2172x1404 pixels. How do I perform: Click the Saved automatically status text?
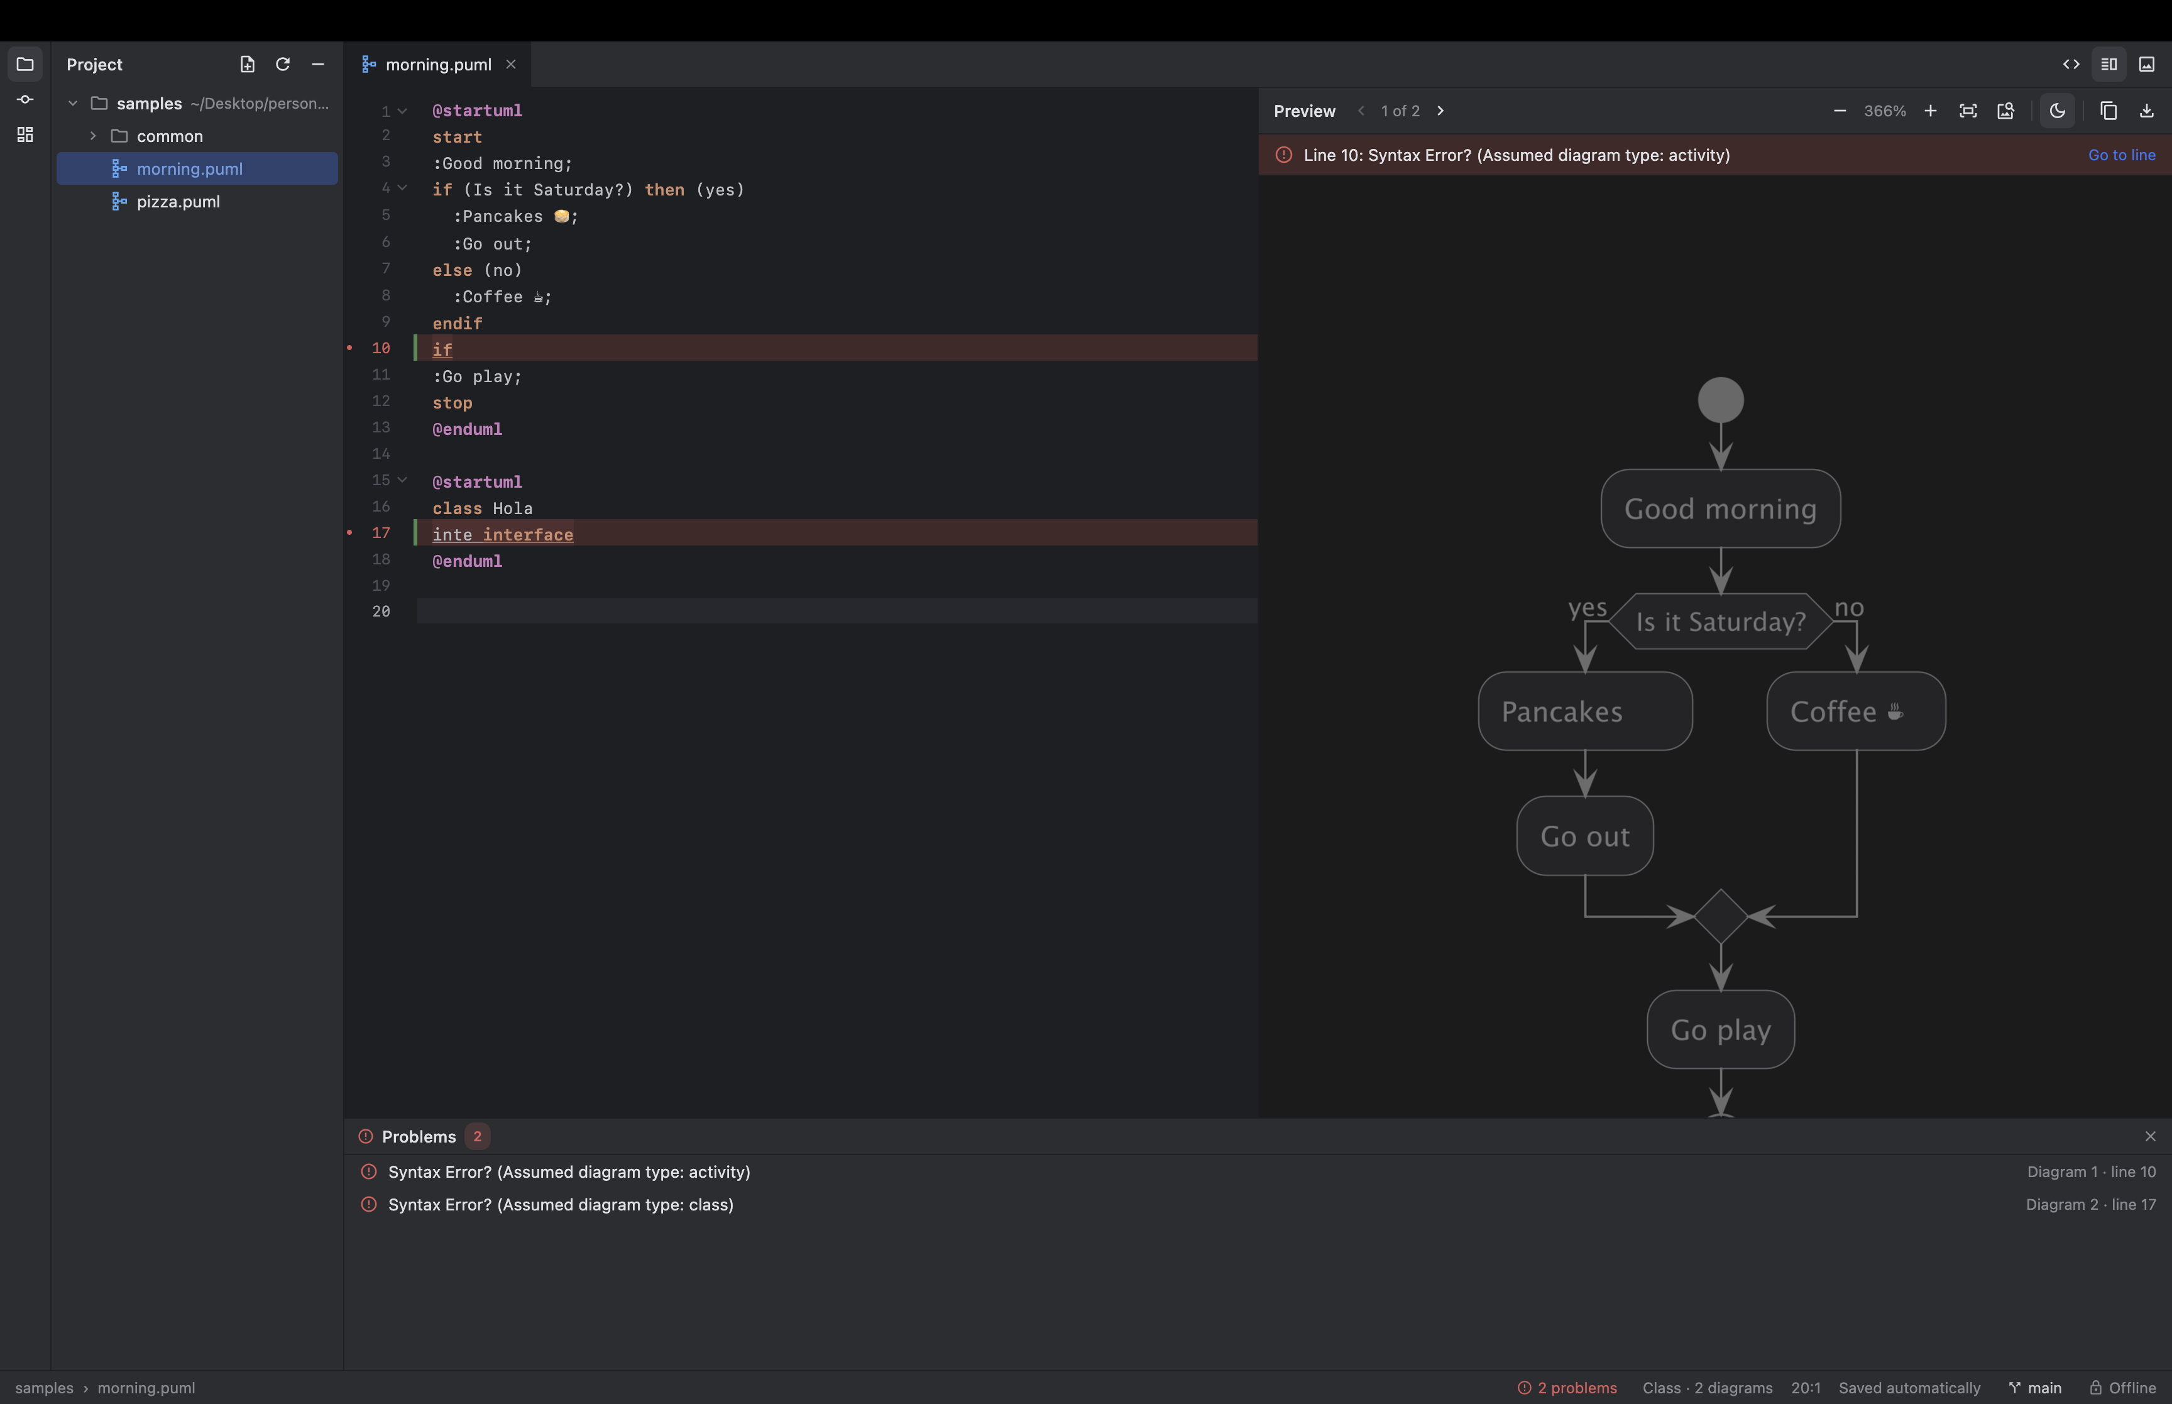(x=1909, y=1388)
